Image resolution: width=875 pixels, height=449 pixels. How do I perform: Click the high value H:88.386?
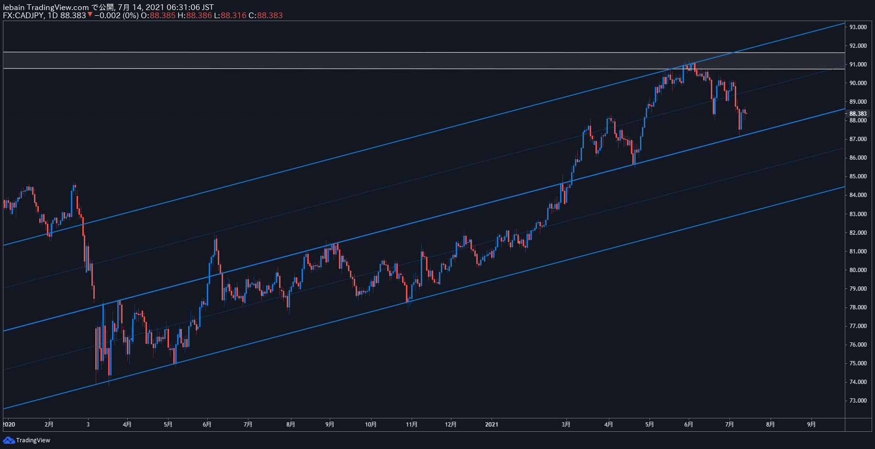195,15
